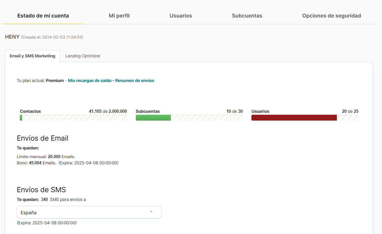The height and width of the screenshot is (234, 382).
Task: Open the España country dropdown
Action: tap(89, 212)
